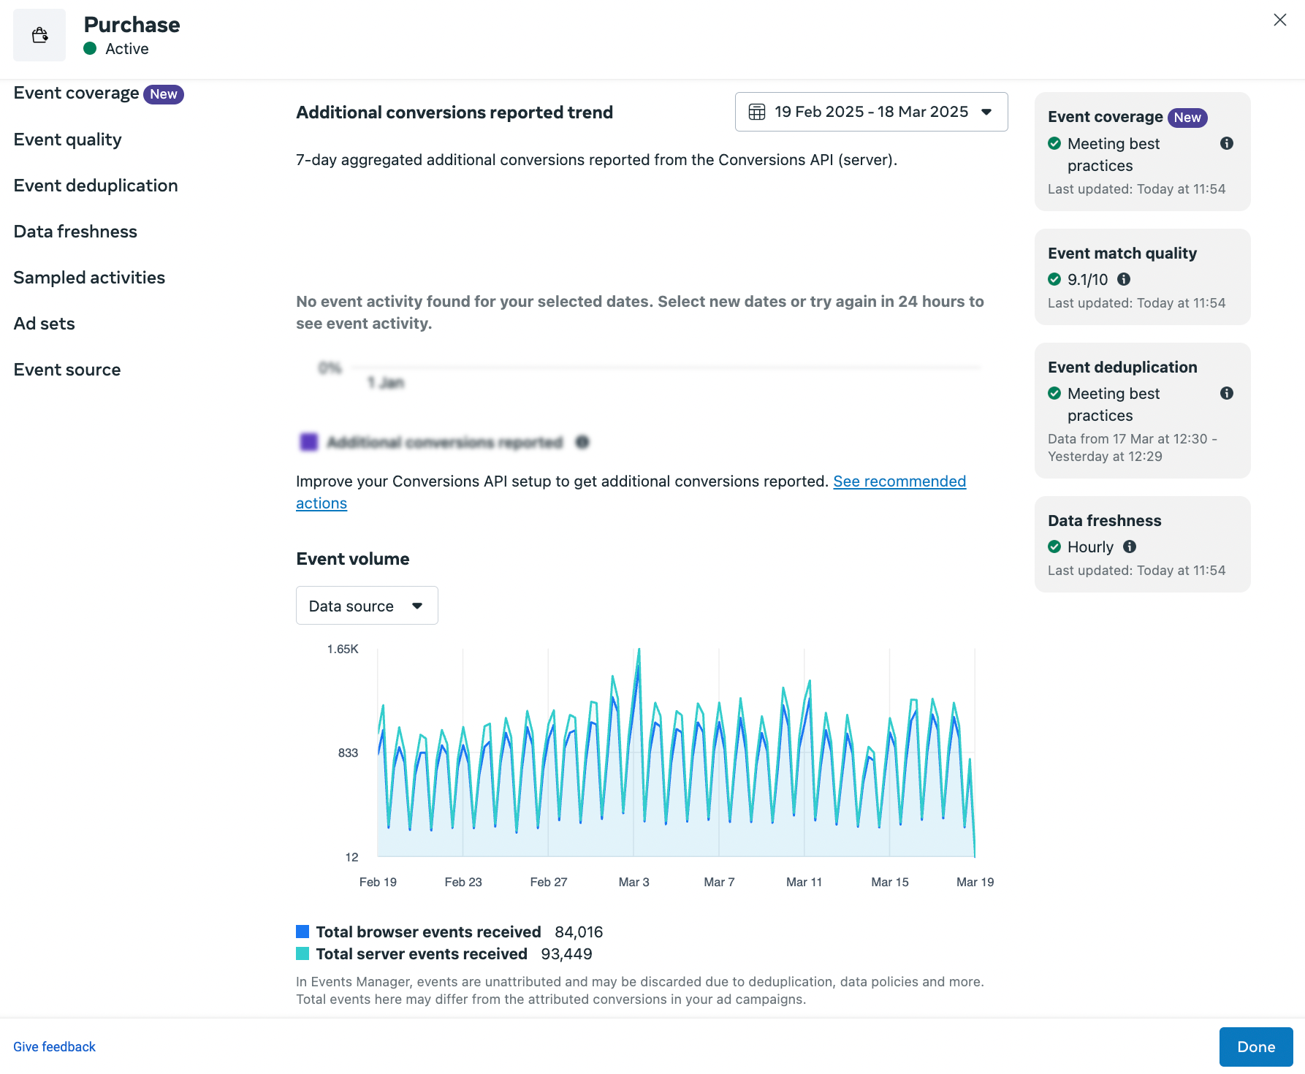Open Event source section
Viewport: 1305px width, 1074px height.
(x=67, y=370)
